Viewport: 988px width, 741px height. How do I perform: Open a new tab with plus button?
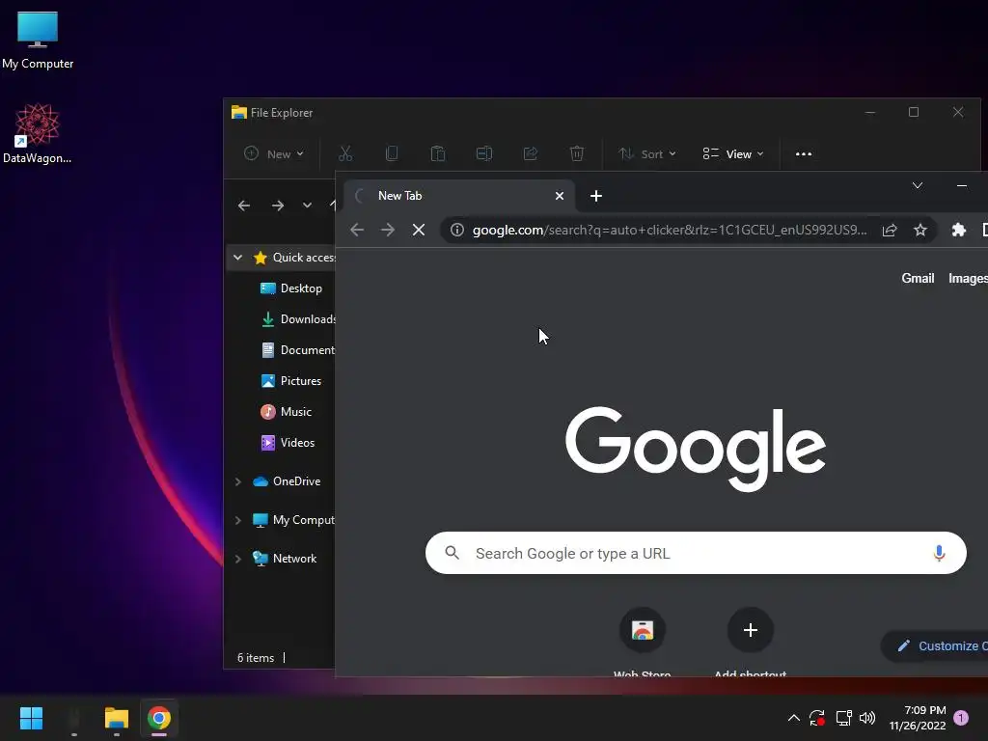pos(596,196)
